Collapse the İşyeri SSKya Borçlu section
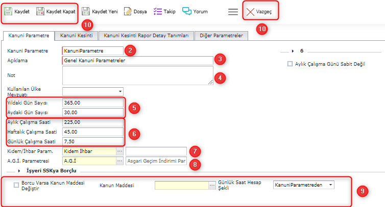Screen dimensions: 385x207 tap(20, 170)
